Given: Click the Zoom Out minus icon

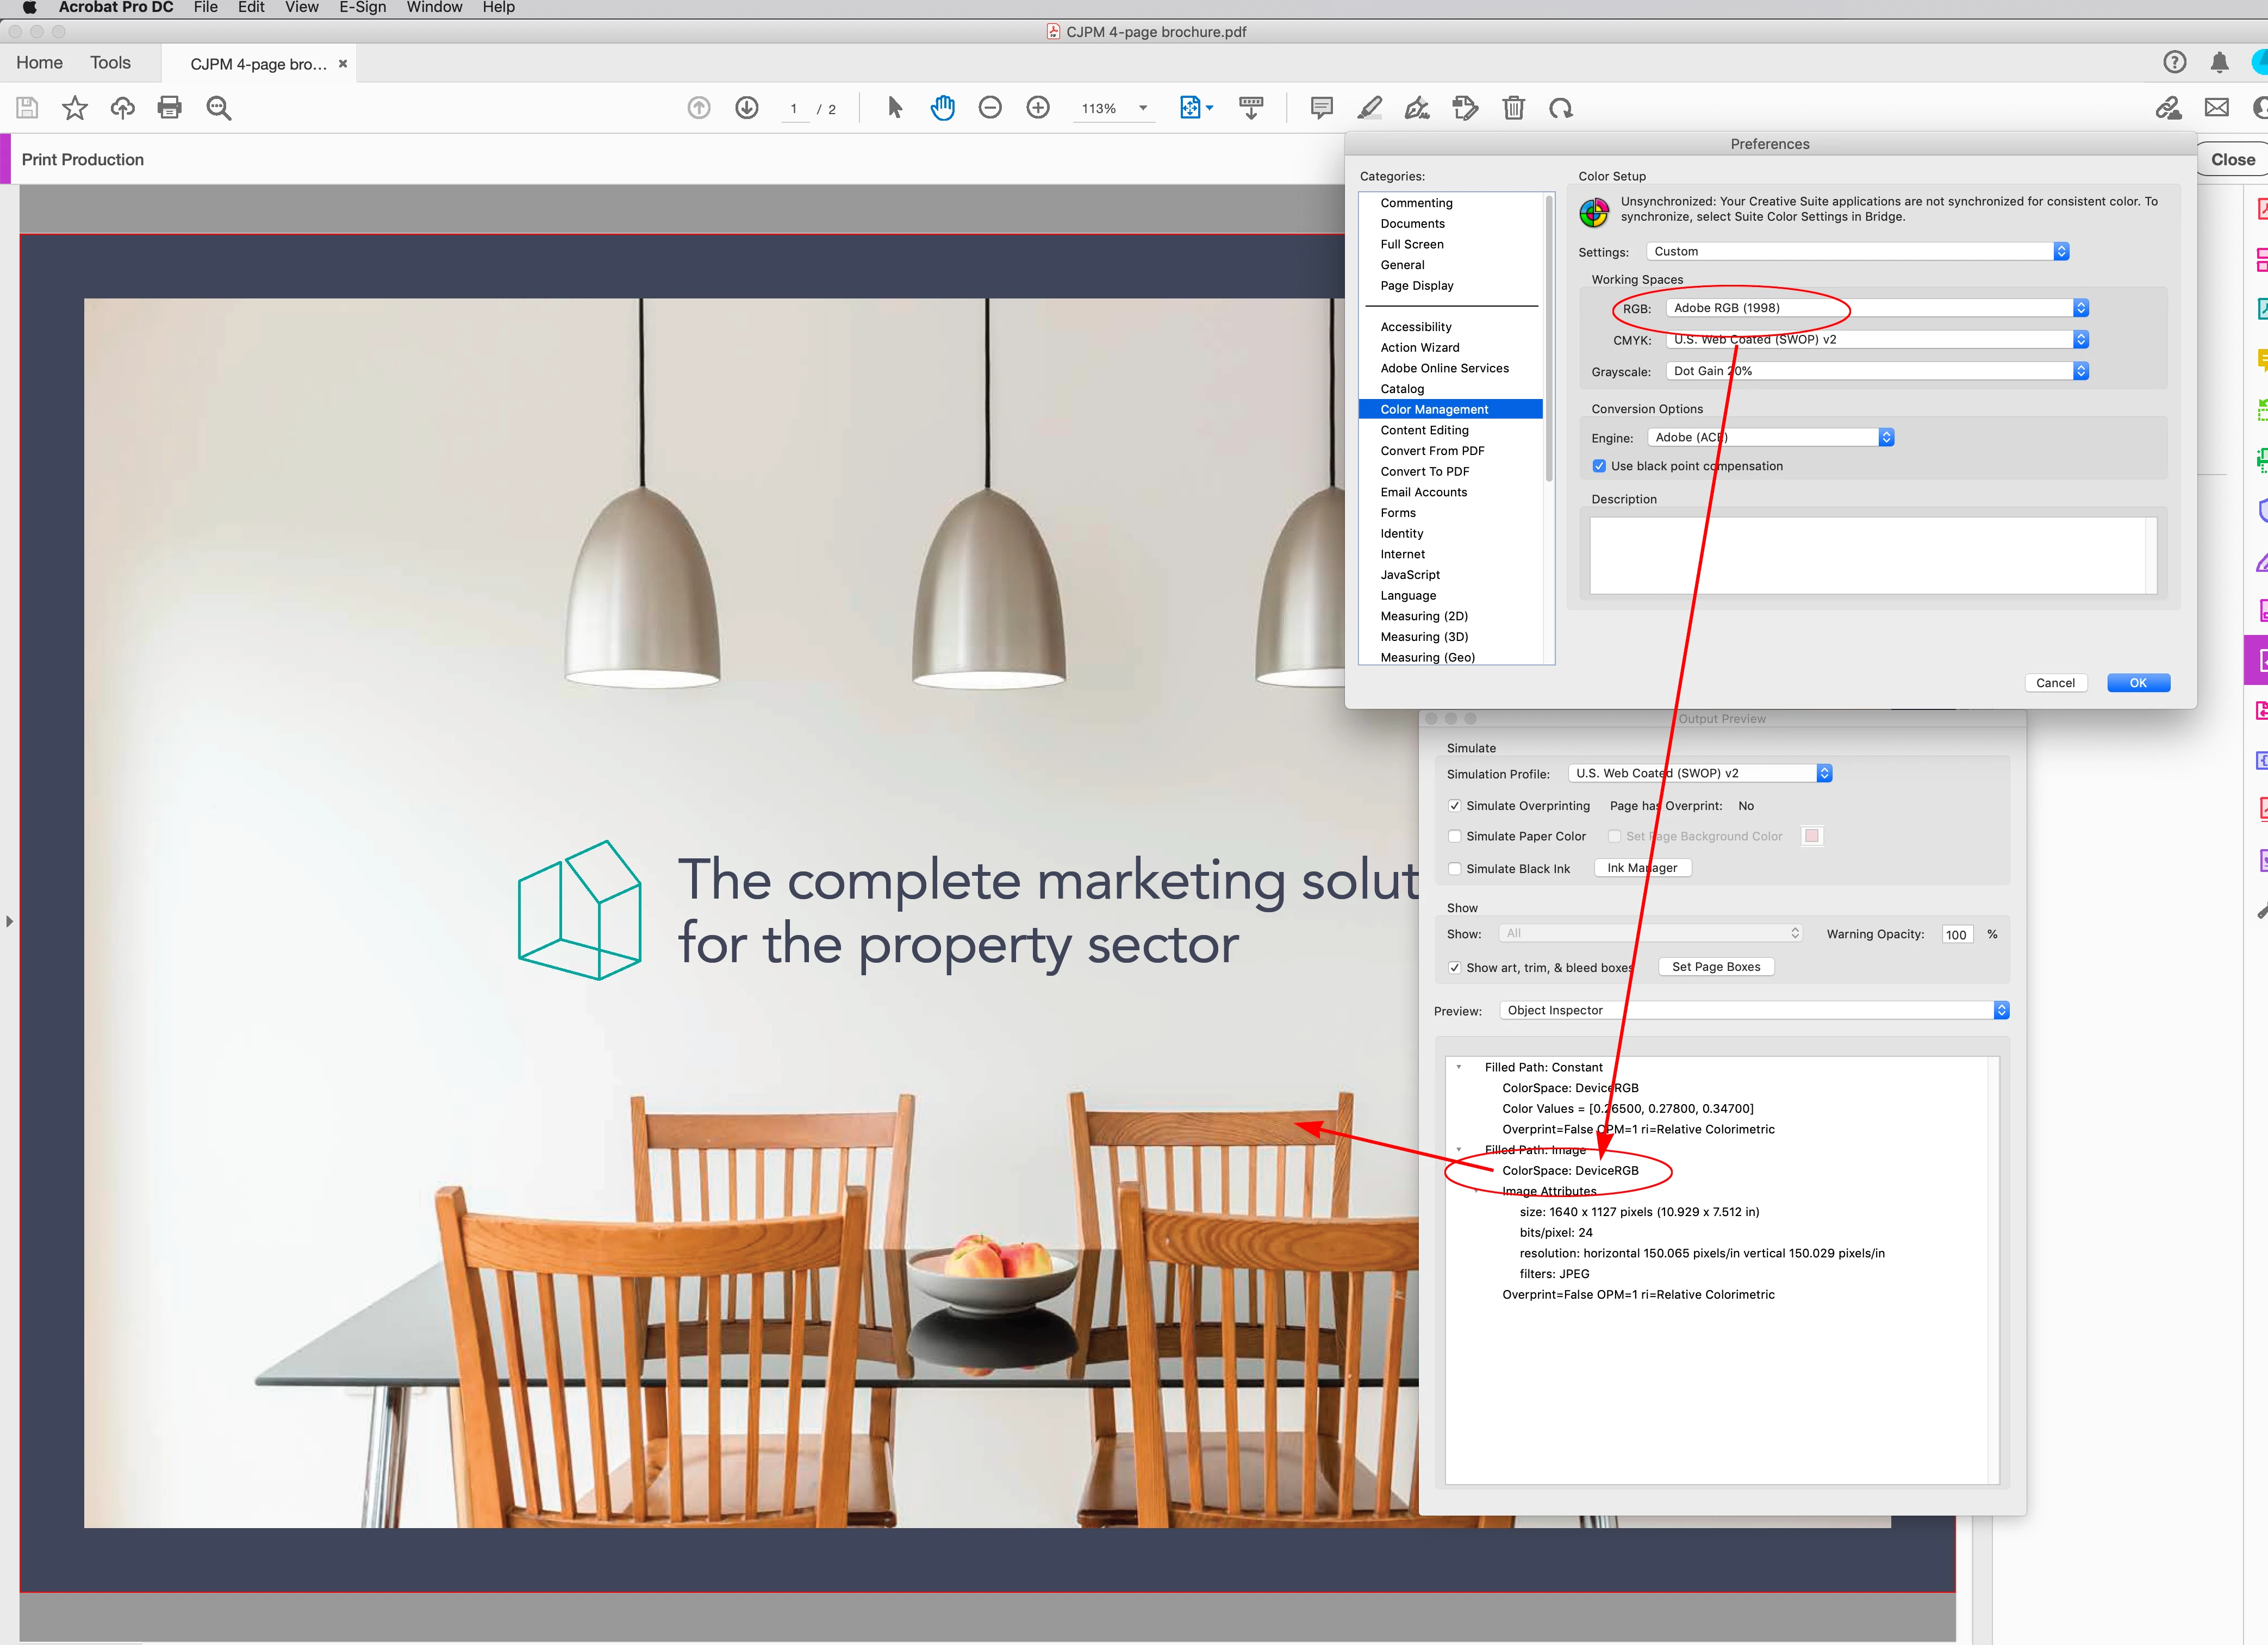Looking at the screenshot, I should 990,108.
